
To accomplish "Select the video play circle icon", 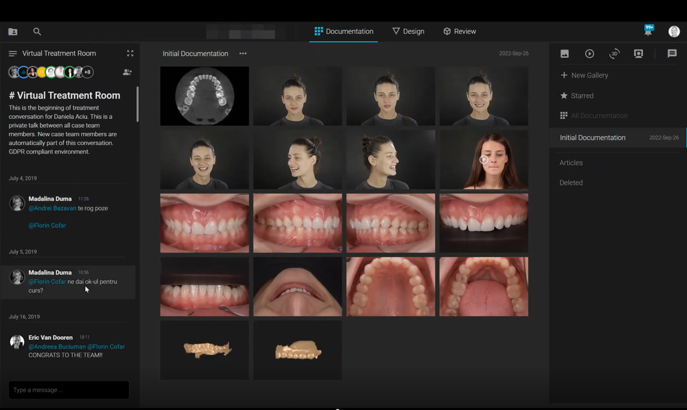I will [590, 54].
